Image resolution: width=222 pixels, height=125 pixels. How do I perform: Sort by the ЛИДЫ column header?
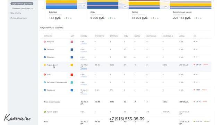(126, 36)
